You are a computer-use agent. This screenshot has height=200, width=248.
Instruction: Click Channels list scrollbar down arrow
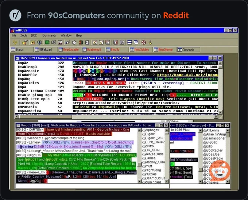point(220,112)
